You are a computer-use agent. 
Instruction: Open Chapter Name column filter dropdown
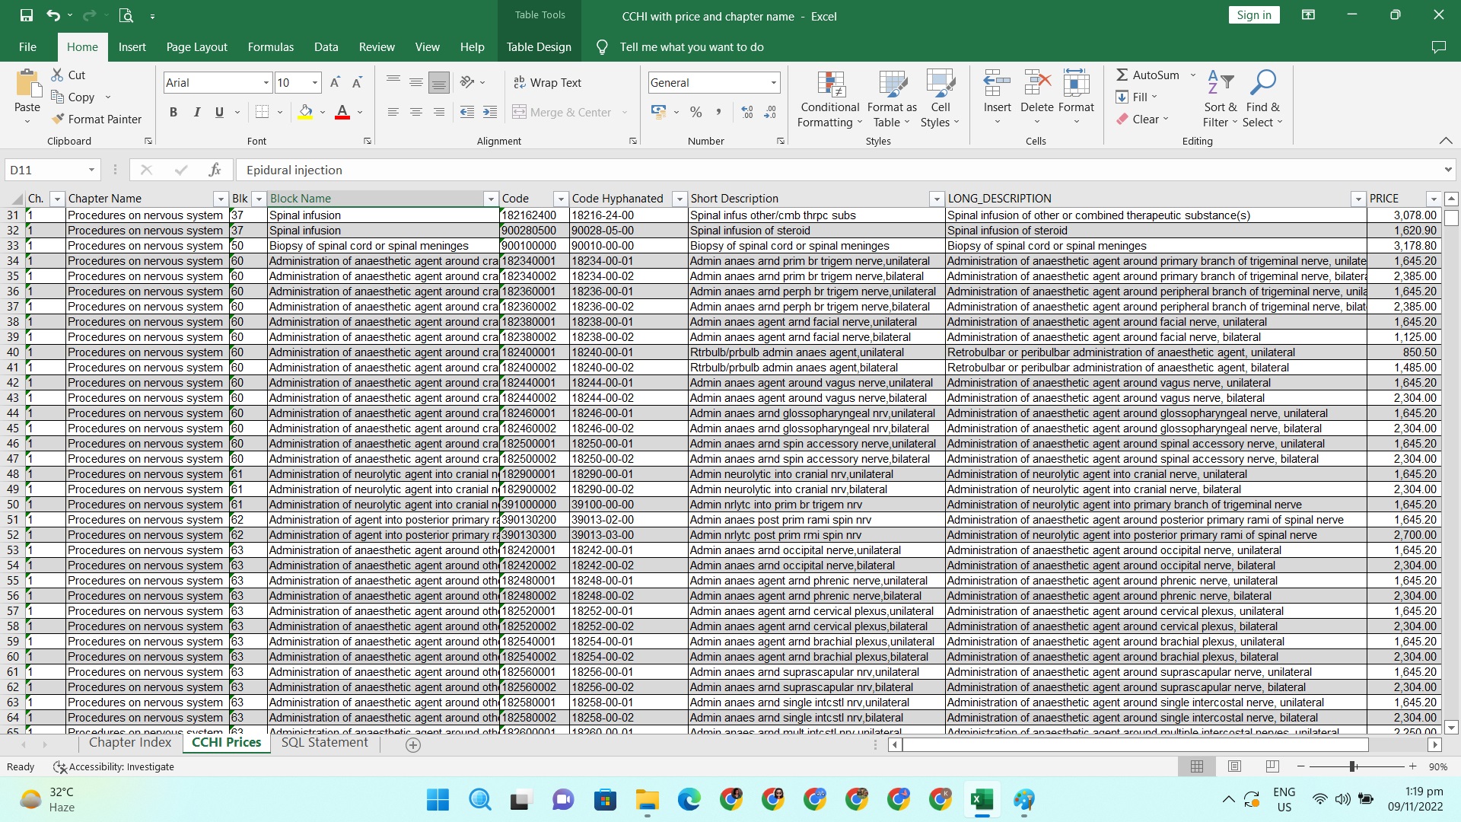tap(220, 199)
